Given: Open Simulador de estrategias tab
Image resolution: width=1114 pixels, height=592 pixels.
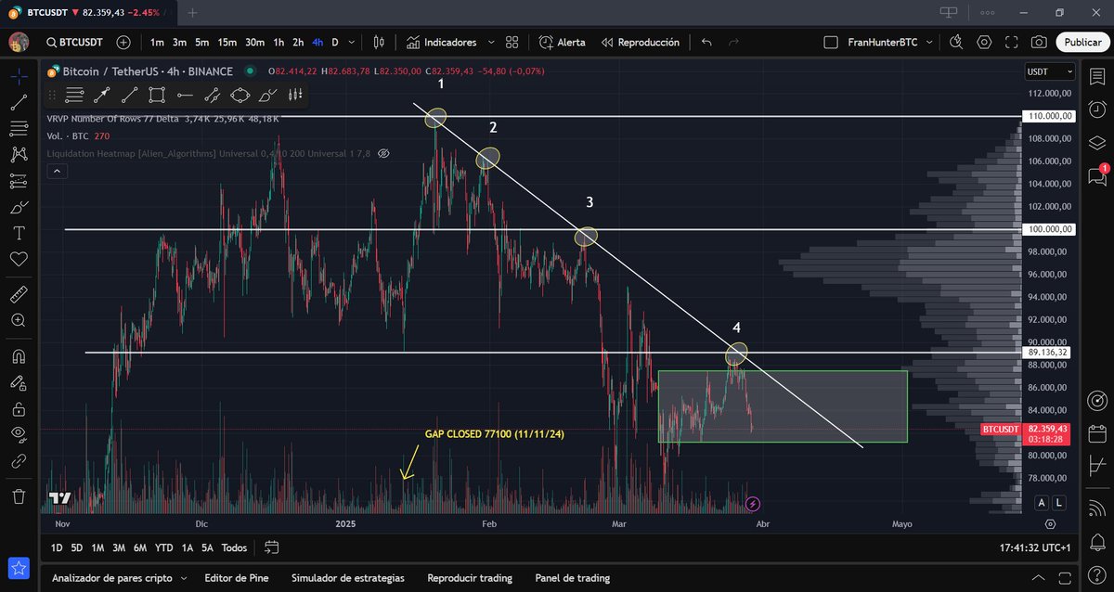Looking at the screenshot, I should click(348, 578).
